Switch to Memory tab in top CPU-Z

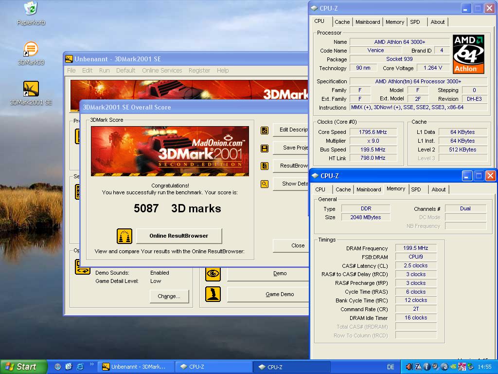click(x=395, y=22)
